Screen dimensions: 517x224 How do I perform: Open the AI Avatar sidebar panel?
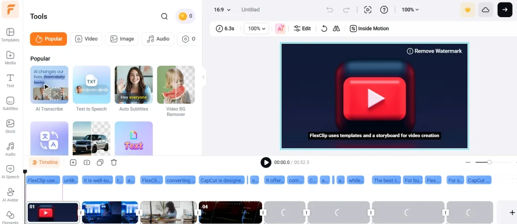click(x=10, y=195)
